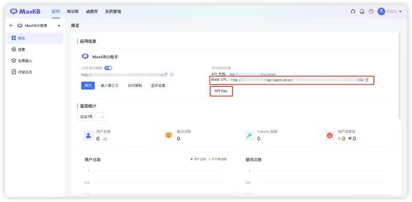
Task: Click the 用户总数 person icon
Action: tap(89, 136)
